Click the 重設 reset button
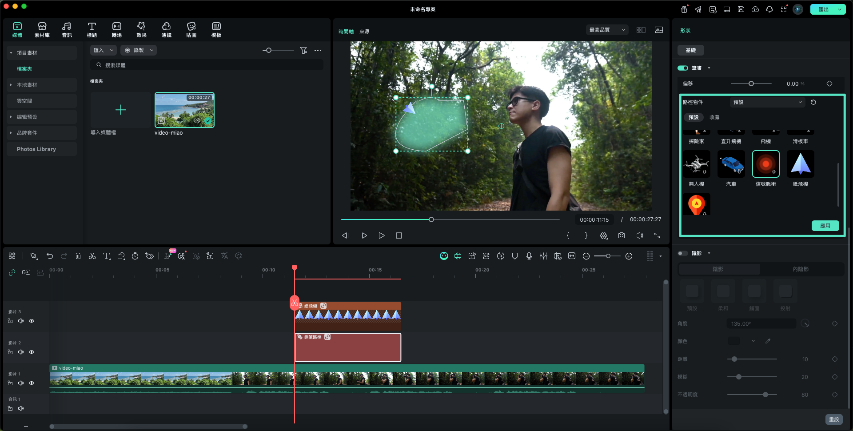 [x=833, y=419]
